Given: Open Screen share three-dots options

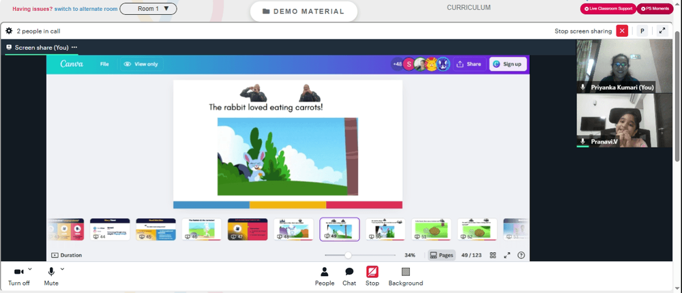Looking at the screenshot, I should click(74, 48).
